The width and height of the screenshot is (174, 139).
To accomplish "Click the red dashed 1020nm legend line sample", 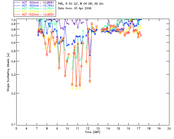I will coord(17,14).
